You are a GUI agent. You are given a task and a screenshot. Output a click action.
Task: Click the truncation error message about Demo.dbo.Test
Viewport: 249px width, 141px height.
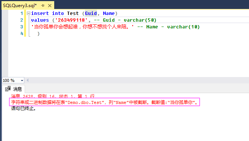pos(104,102)
